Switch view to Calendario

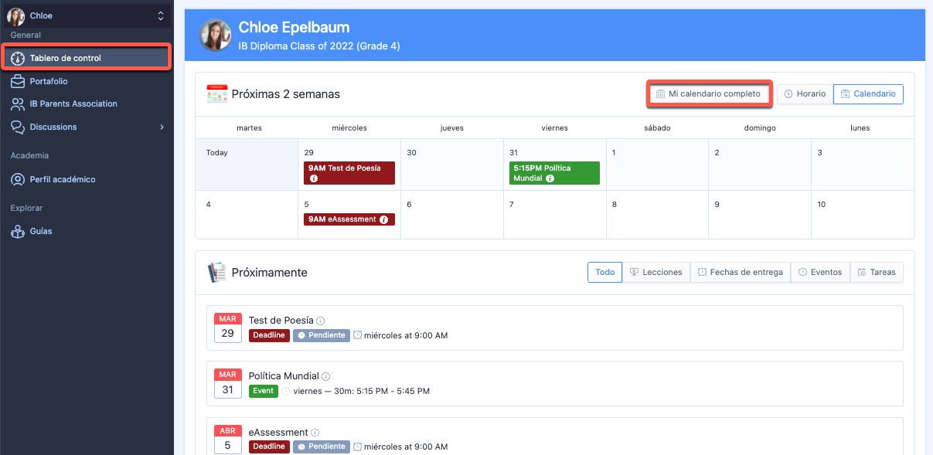[x=868, y=94]
